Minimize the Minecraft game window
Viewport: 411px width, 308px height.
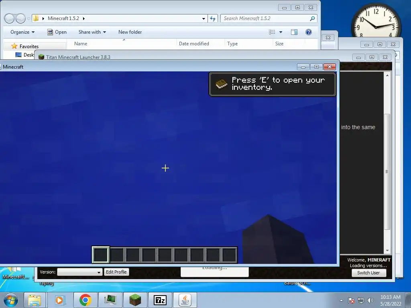click(303, 67)
